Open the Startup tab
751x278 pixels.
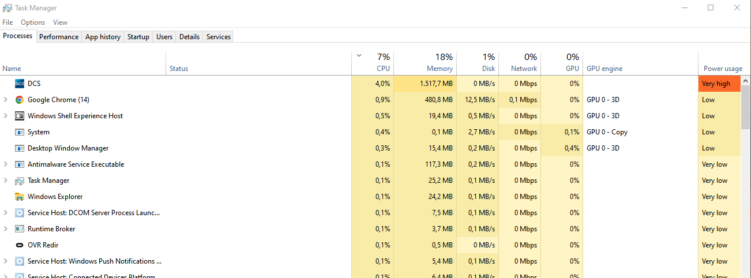(x=138, y=36)
